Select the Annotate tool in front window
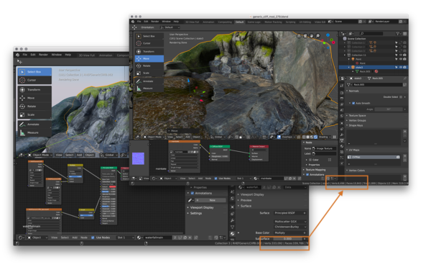431x267 pixels. click(149, 81)
